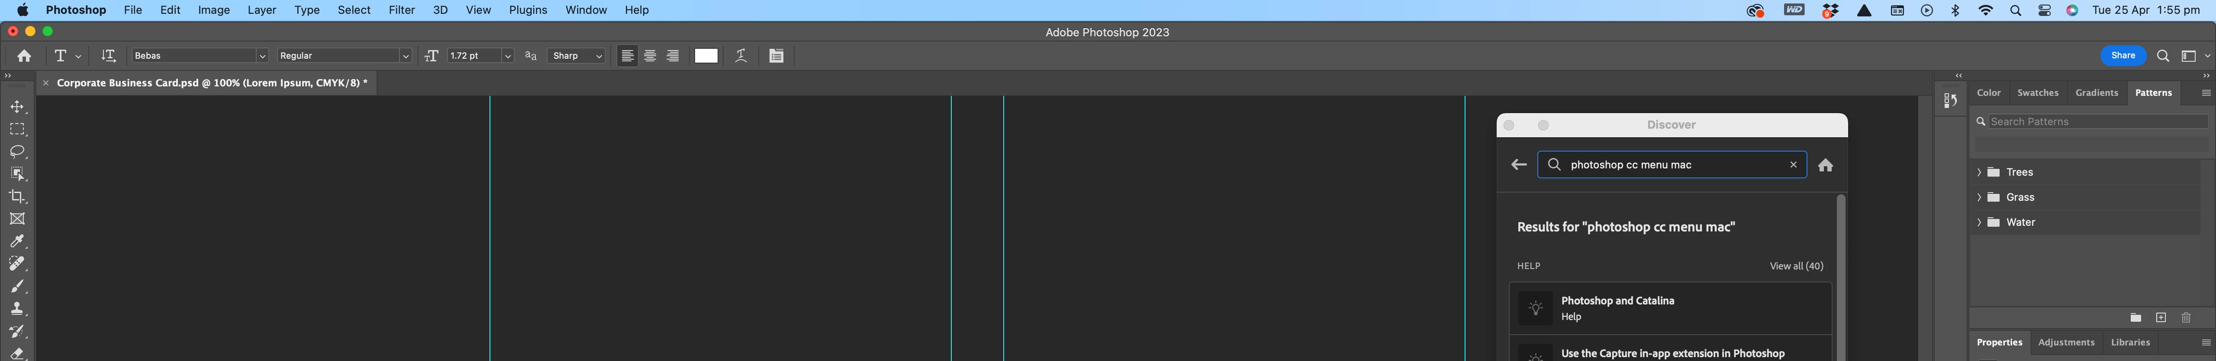Click the white text color swatch
This screenshot has width=2216, height=361.
coord(706,56)
